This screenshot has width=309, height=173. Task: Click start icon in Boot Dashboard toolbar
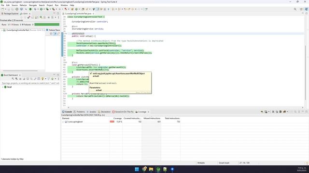coord(13,79)
